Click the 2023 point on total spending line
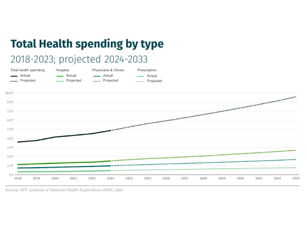307x230 pixels. pyautogui.click(x=110, y=131)
